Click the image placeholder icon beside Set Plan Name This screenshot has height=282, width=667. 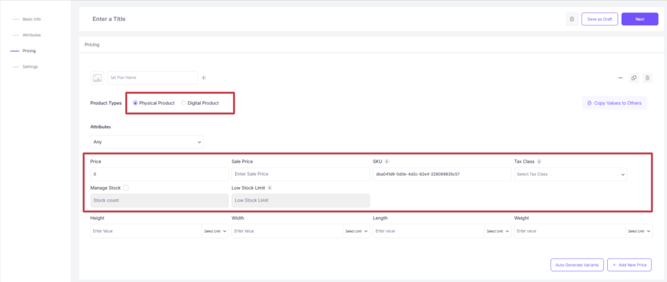click(x=98, y=78)
